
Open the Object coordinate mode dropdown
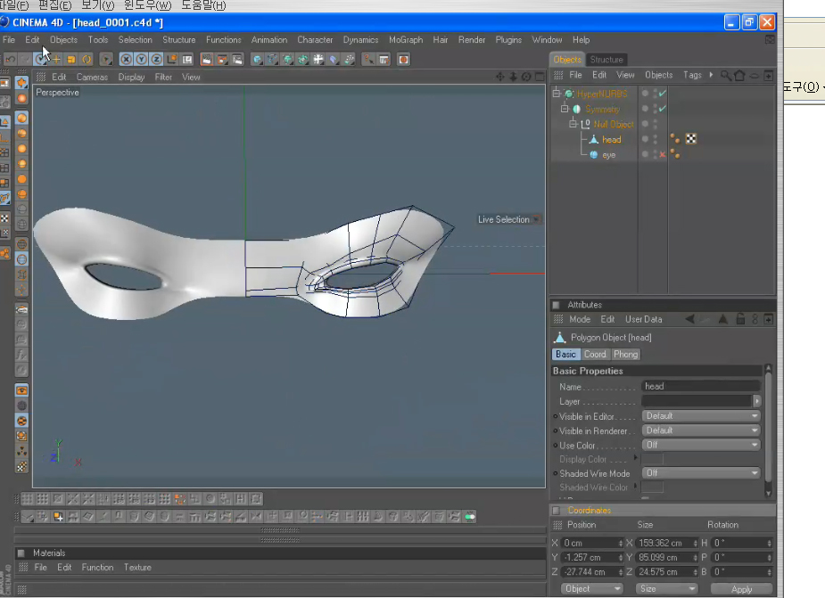[x=592, y=588]
